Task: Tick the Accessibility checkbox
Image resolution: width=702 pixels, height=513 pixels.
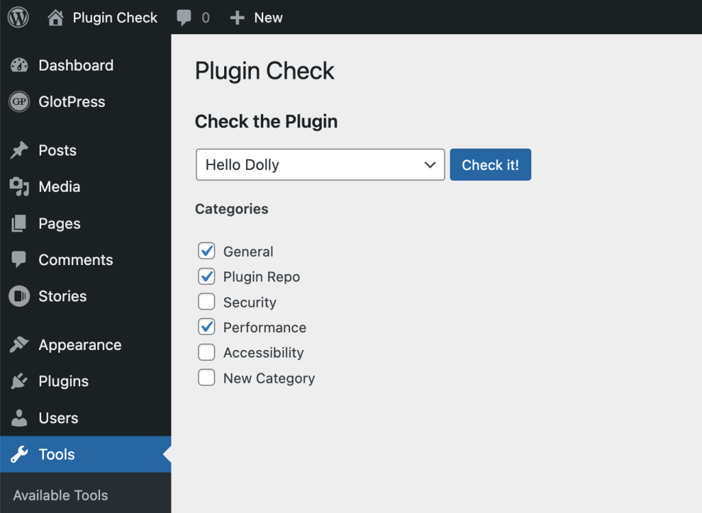Action: [x=206, y=352]
